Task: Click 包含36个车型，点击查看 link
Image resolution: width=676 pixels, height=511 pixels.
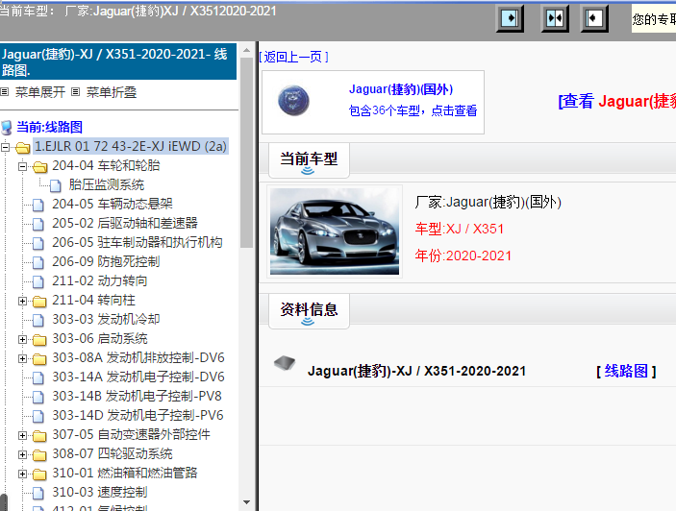Action: [x=413, y=110]
